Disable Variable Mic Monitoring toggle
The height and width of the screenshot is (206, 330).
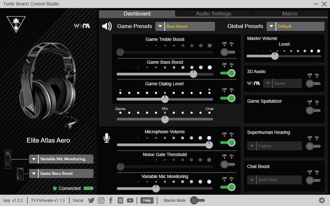tap(228, 187)
